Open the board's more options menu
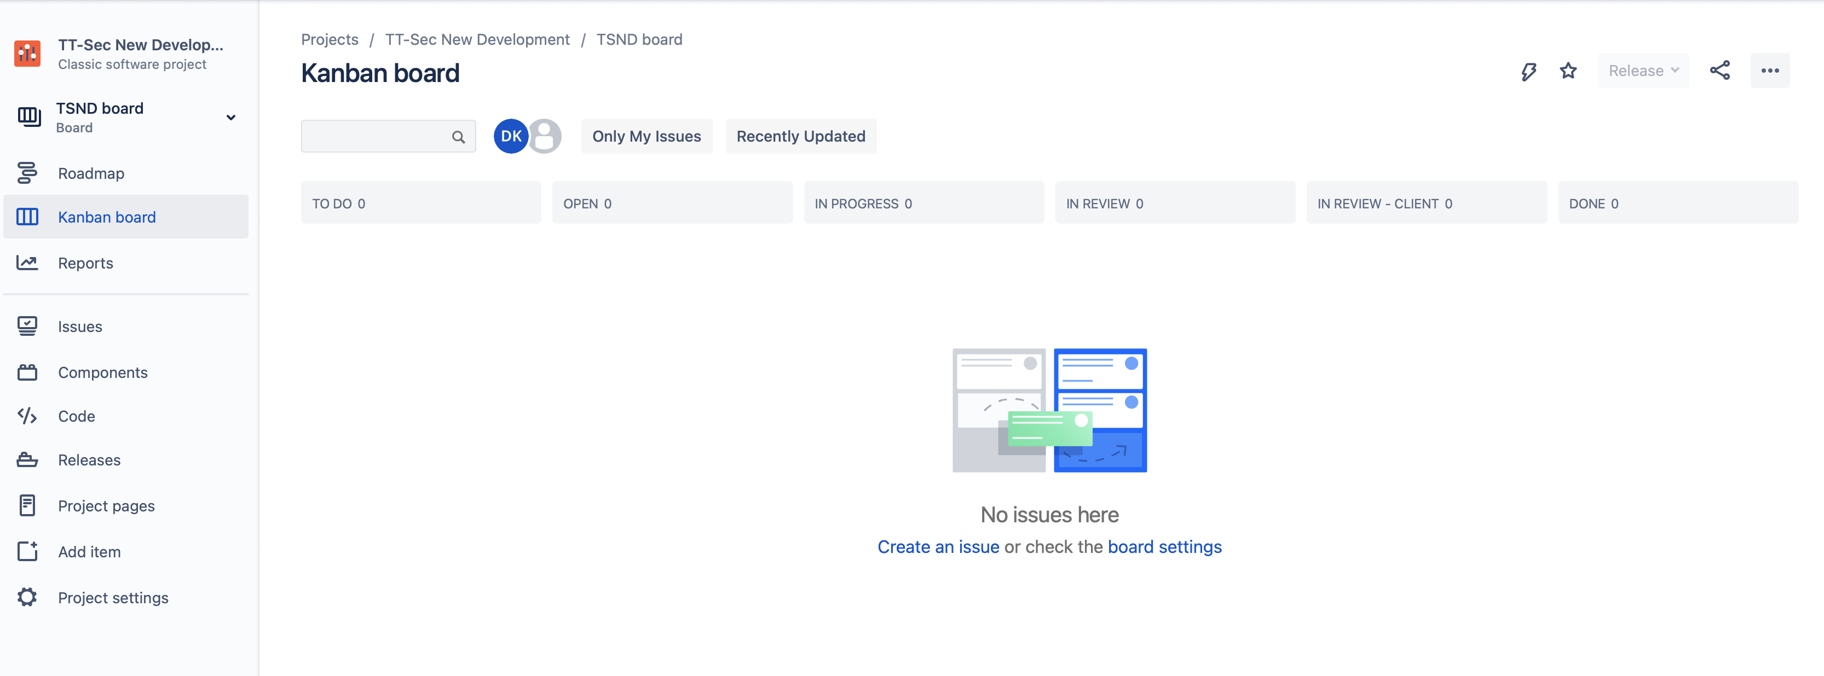This screenshot has width=1824, height=676. point(1771,70)
